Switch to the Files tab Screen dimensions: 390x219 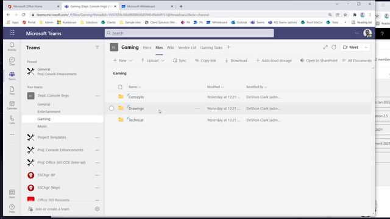[159, 47]
